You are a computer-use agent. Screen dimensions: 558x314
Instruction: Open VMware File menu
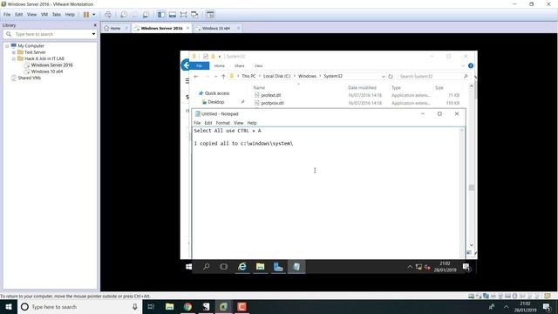(7, 15)
